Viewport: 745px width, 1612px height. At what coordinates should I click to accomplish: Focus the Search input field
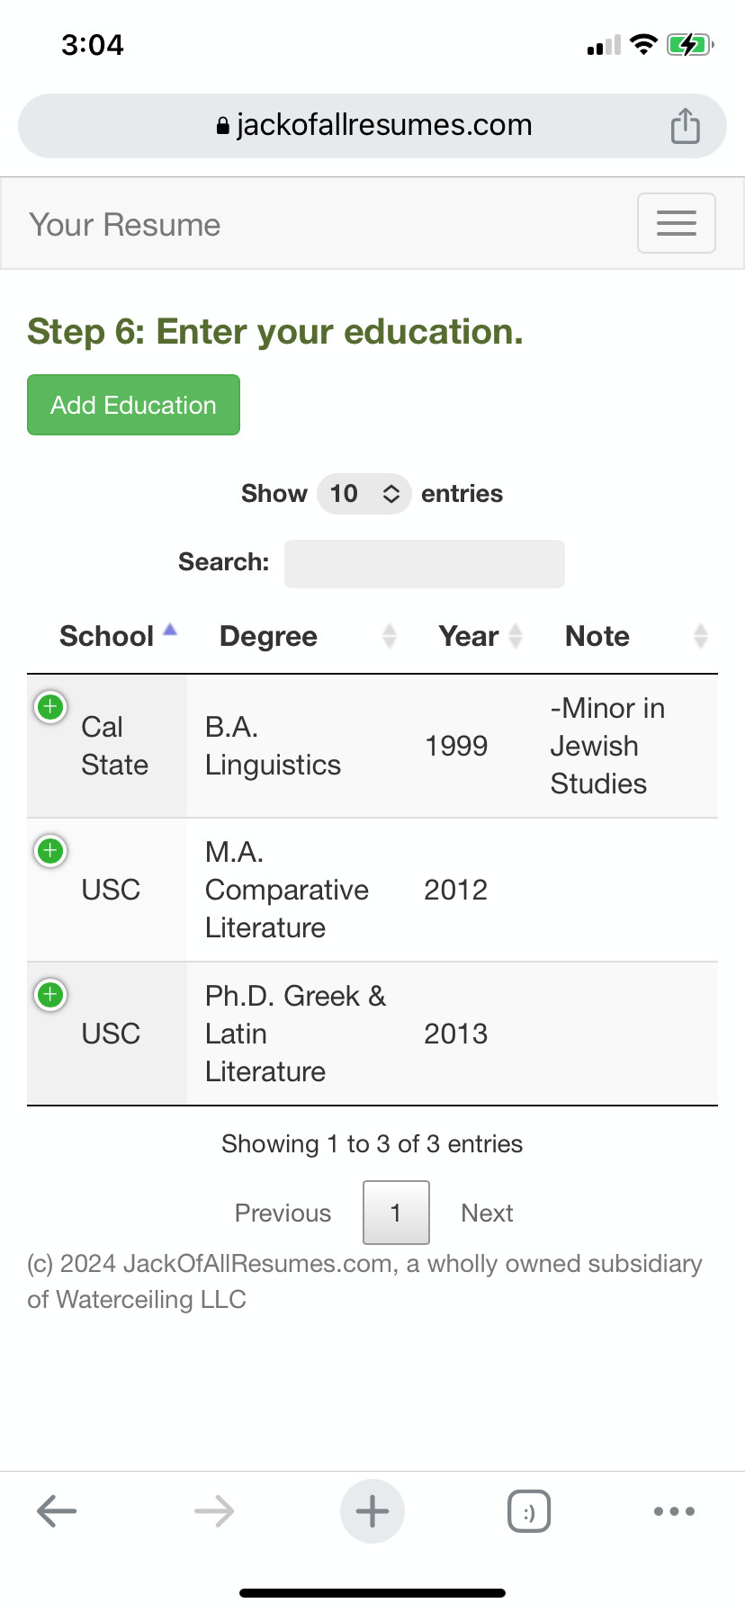(x=425, y=564)
